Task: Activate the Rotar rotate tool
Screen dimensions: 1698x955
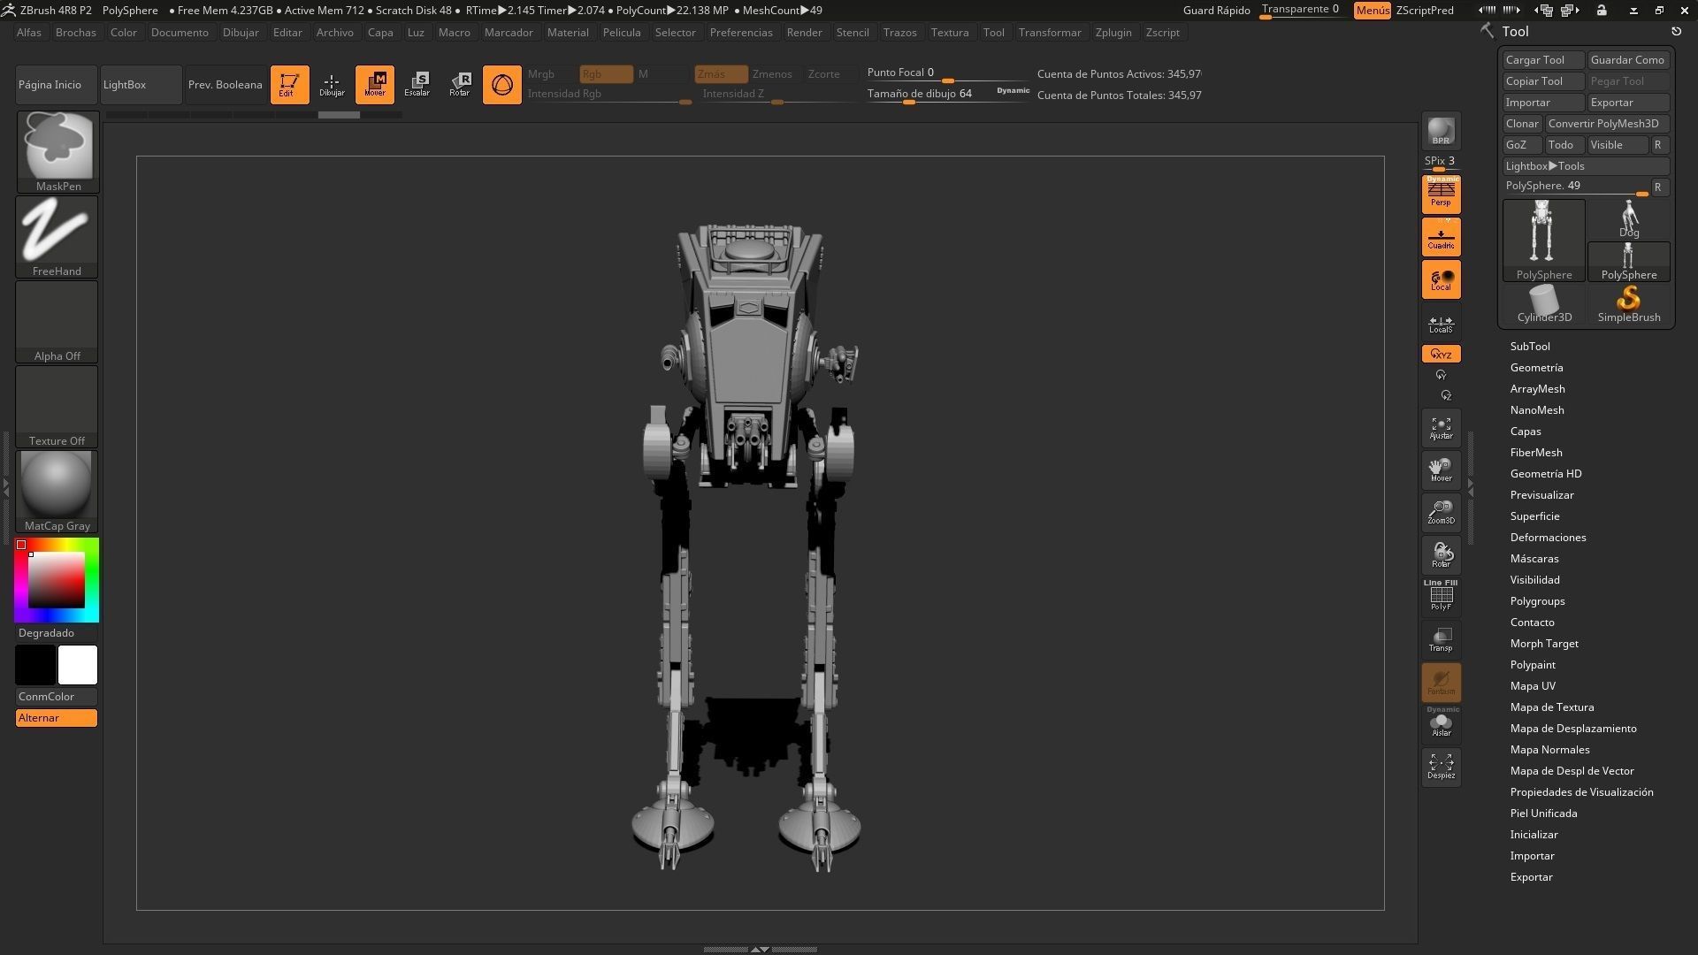Action: tap(459, 84)
